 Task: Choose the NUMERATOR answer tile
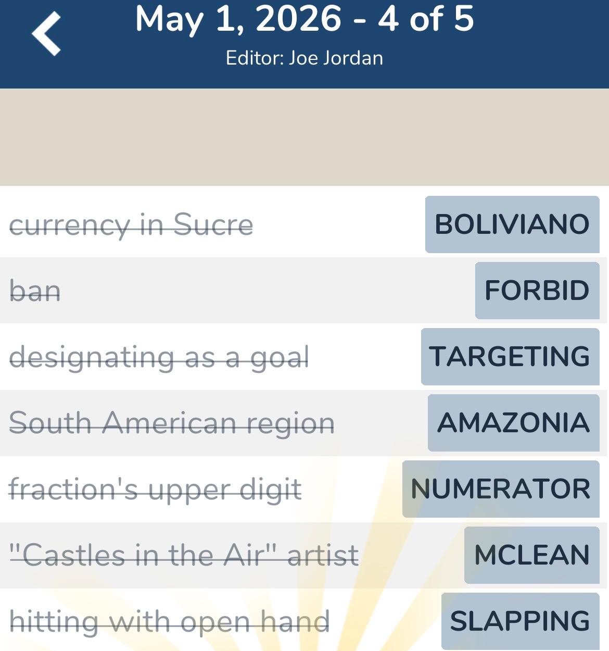click(500, 489)
